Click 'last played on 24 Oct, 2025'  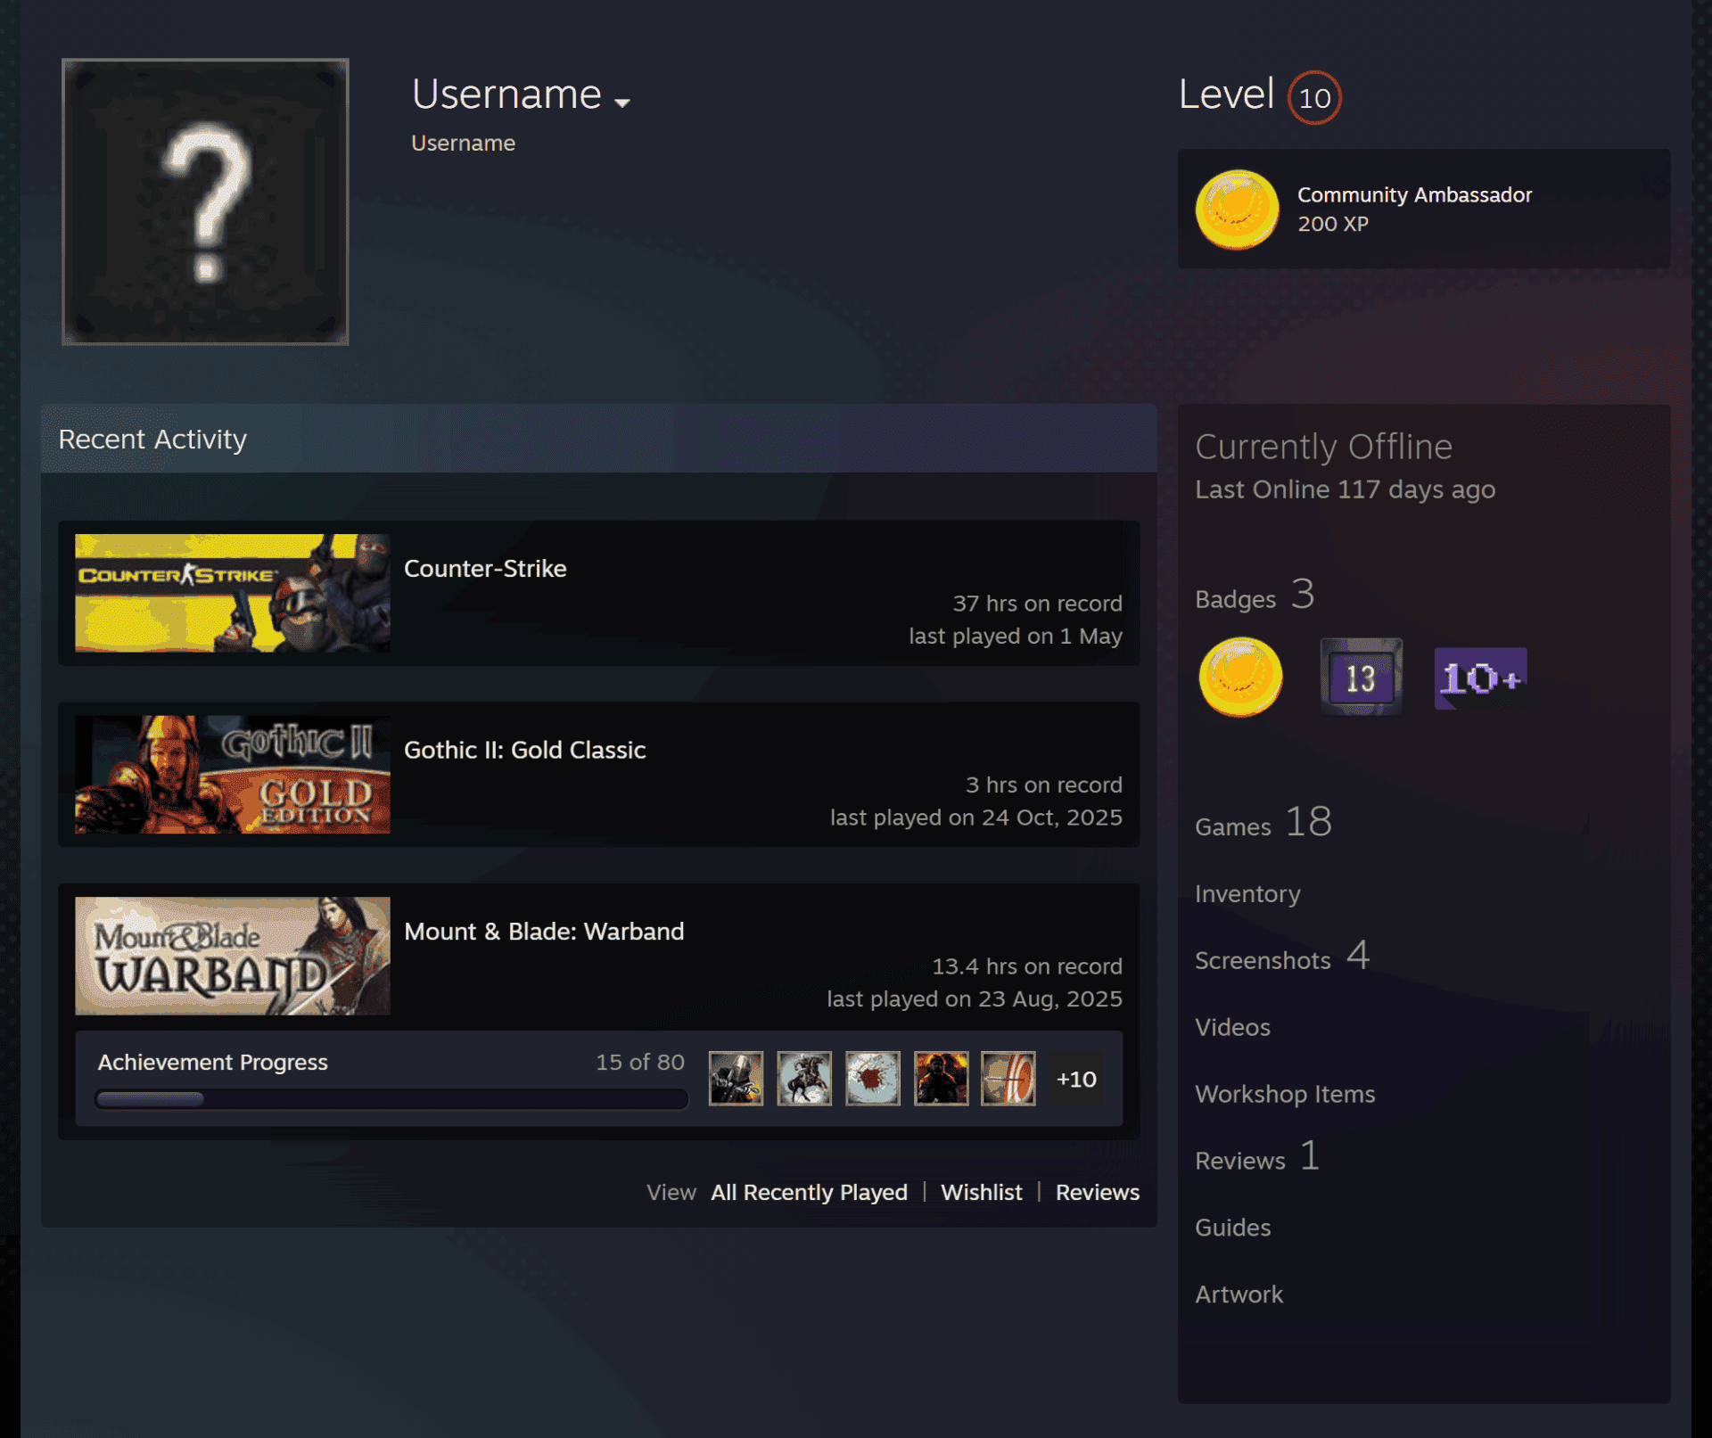point(975,818)
